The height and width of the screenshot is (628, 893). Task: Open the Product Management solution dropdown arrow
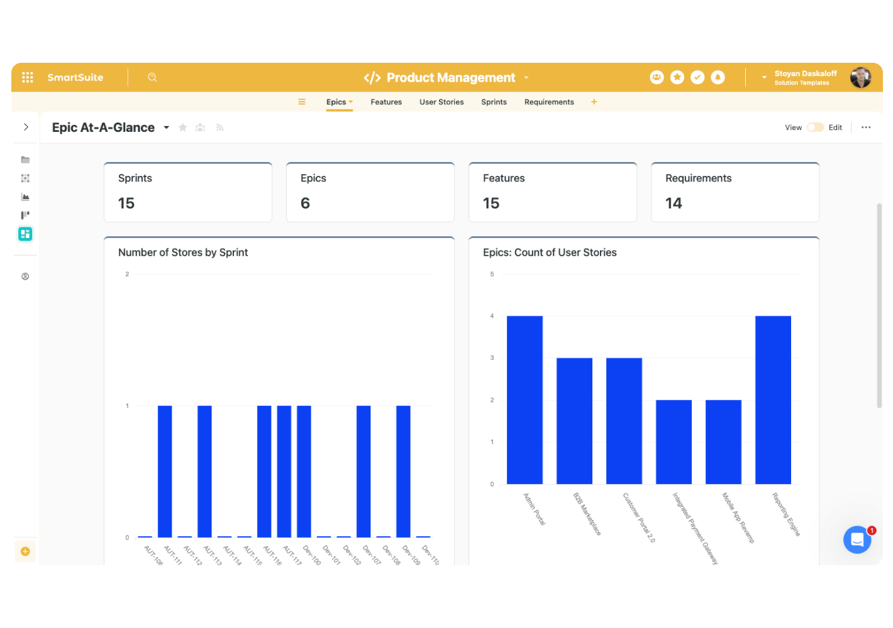click(x=526, y=78)
